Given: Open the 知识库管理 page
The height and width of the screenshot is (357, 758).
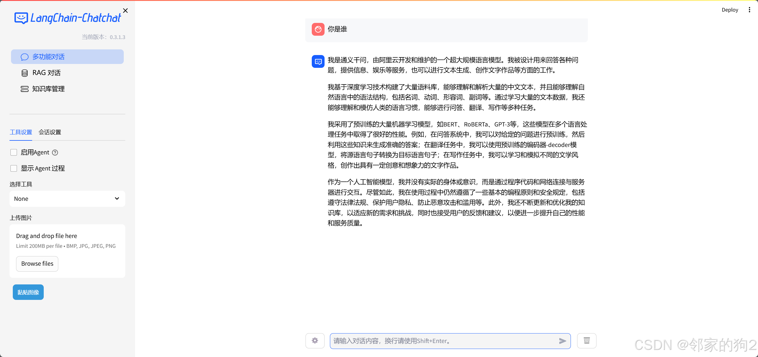Looking at the screenshot, I should pyautogui.click(x=67, y=89).
